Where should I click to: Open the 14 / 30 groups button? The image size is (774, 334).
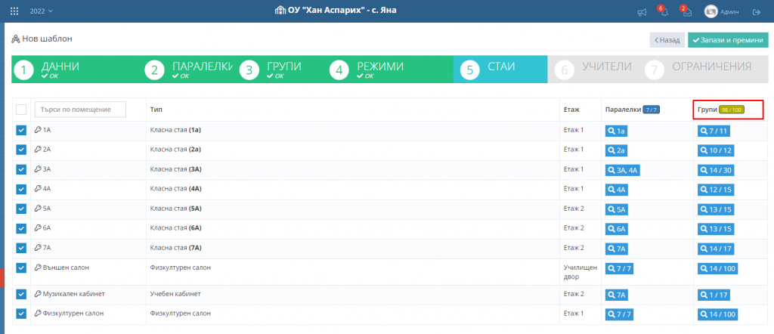(x=715, y=171)
